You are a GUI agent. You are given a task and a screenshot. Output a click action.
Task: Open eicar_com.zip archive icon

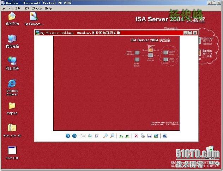[x=12, y=130]
